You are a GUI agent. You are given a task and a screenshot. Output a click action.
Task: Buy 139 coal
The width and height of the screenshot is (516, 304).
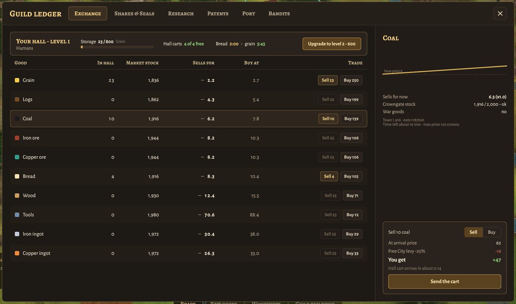(351, 119)
